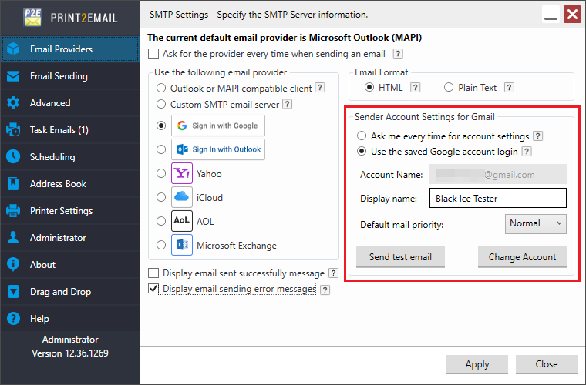The height and width of the screenshot is (385, 586).
Task: Click the Change Account button
Action: [522, 257]
